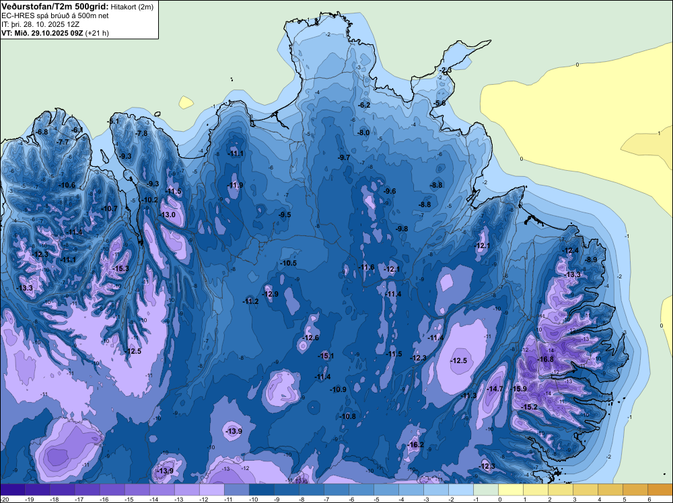This screenshot has height=503, width=673.
Task: Click the legend swatch between -9 and -8
Action: tap(286, 490)
